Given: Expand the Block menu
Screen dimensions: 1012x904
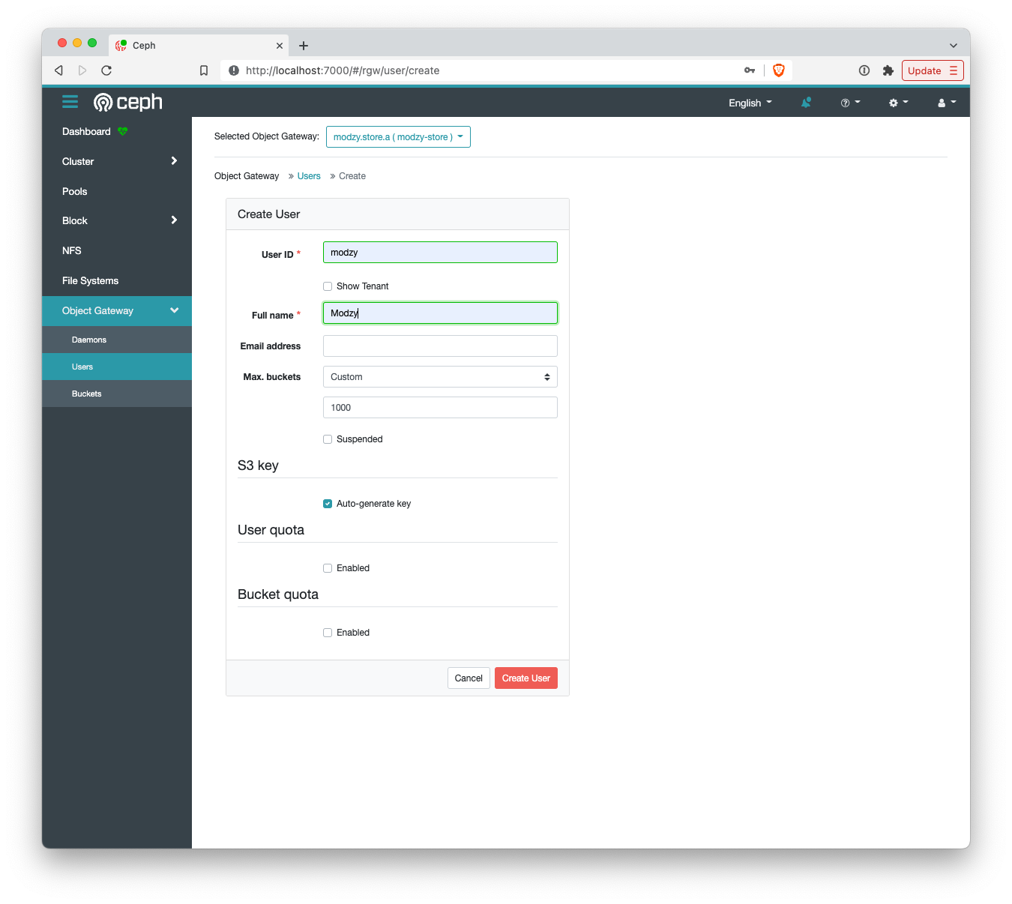Looking at the screenshot, I should tap(117, 220).
